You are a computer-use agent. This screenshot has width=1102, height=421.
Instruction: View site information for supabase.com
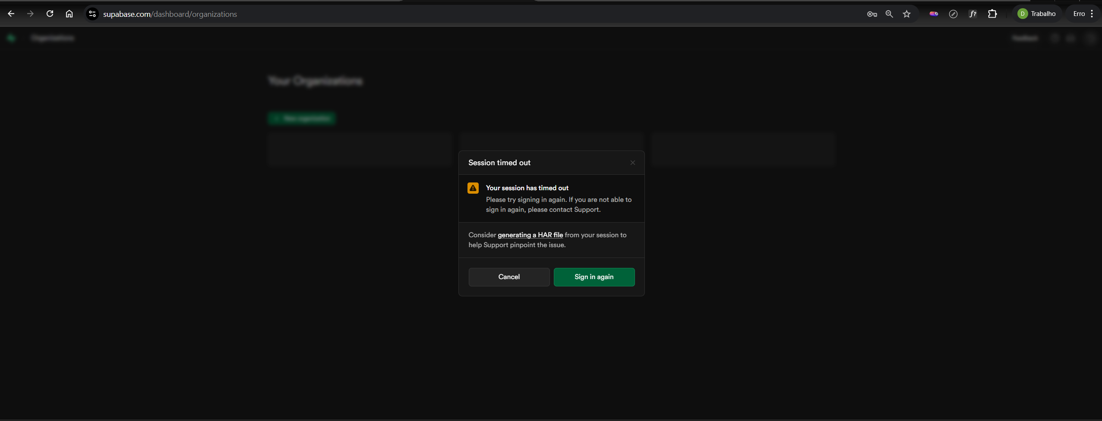92,14
